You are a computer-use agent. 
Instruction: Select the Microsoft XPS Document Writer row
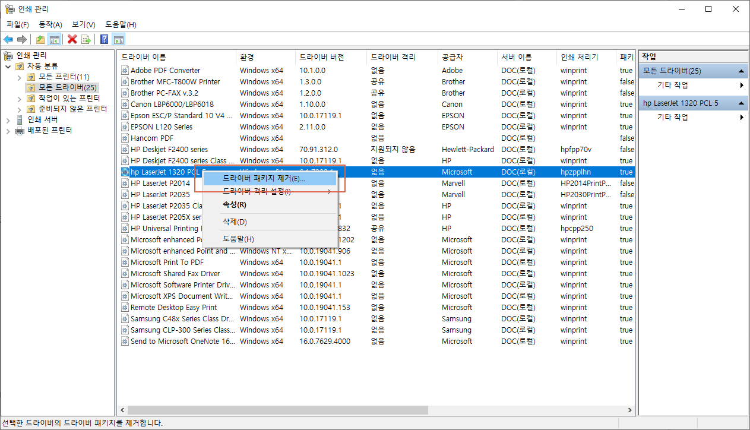coord(376,296)
